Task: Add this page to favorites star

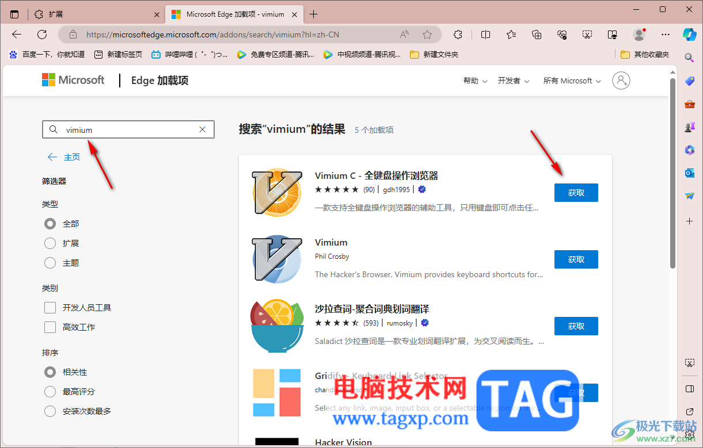Action: point(427,35)
